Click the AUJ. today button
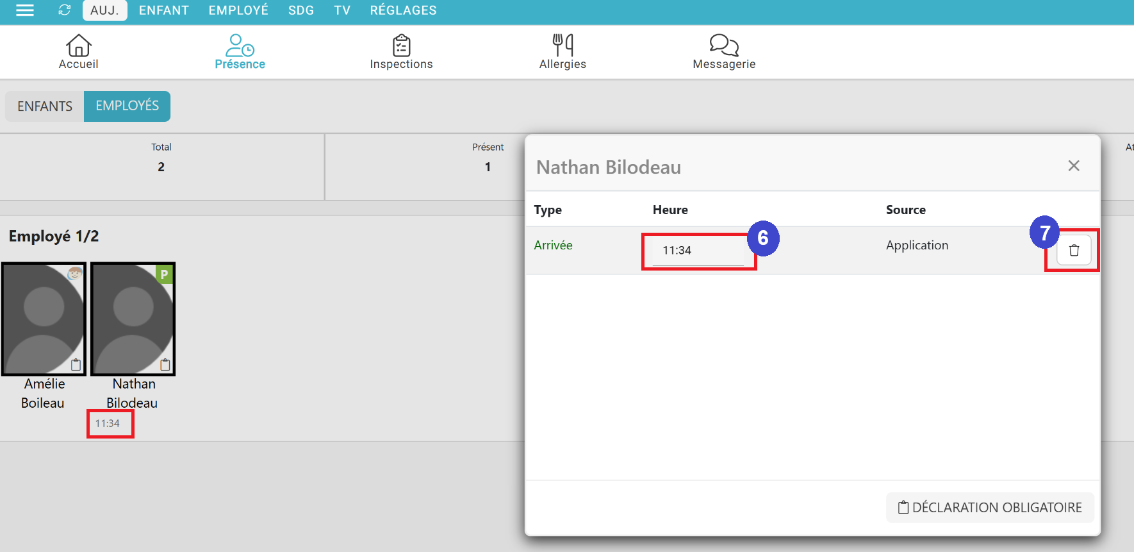This screenshot has width=1134, height=552. 104,10
